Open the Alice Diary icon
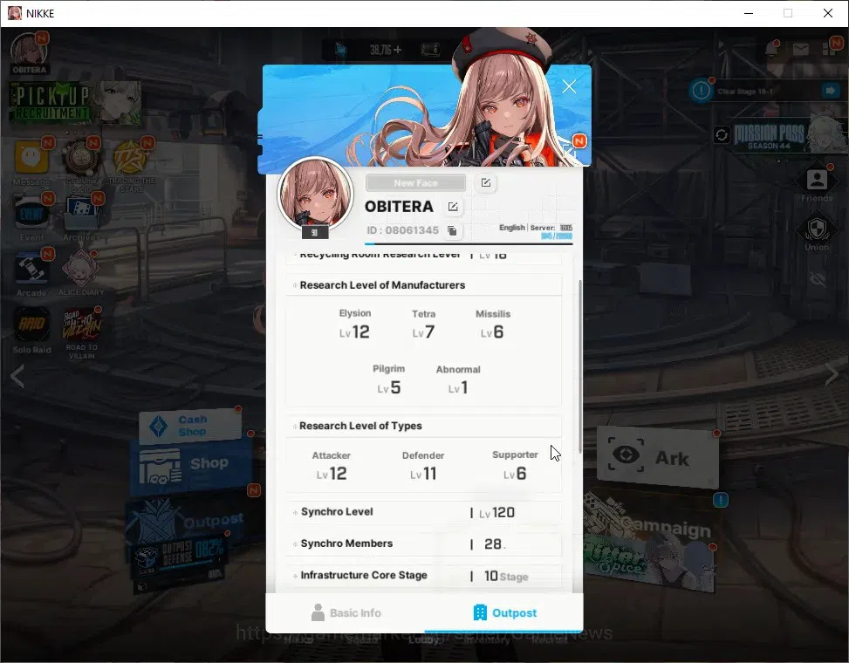This screenshot has height=663, width=849. click(x=80, y=273)
